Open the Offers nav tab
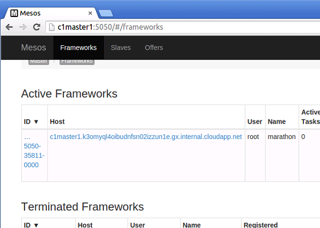 pyautogui.click(x=154, y=48)
